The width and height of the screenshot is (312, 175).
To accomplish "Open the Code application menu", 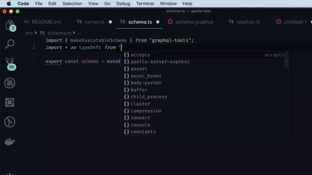I will tap(23, 3).
